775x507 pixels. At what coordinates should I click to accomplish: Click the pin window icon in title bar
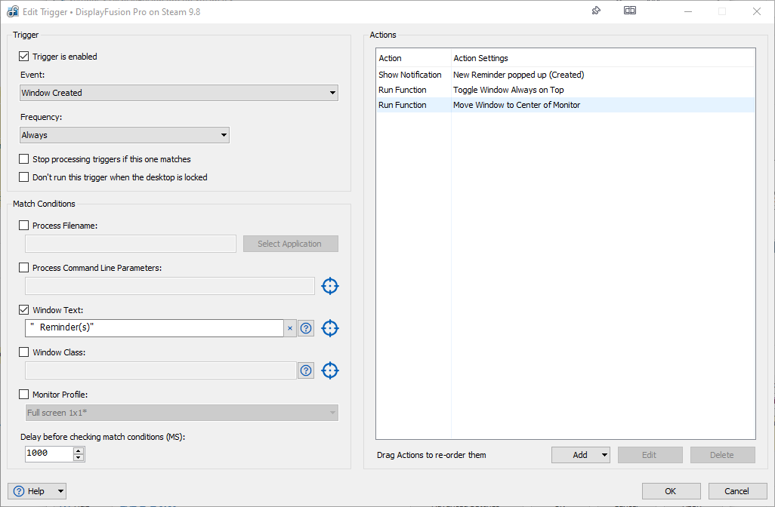tap(596, 11)
